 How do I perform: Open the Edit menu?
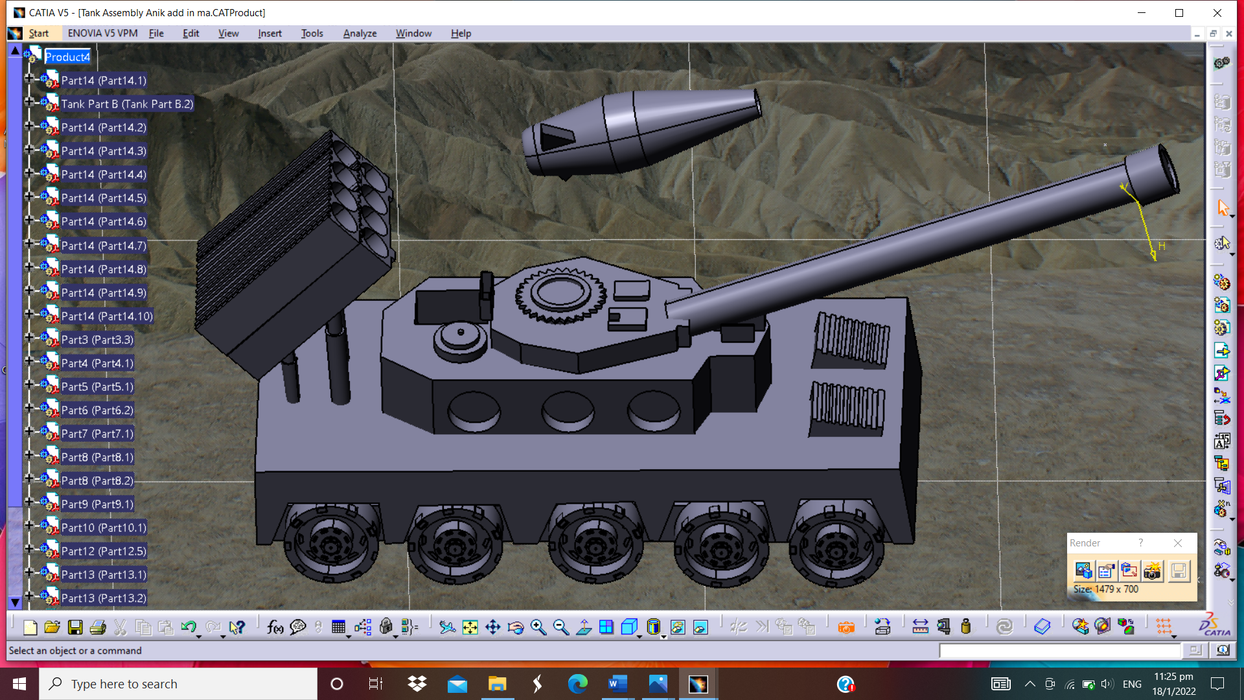pyautogui.click(x=190, y=34)
